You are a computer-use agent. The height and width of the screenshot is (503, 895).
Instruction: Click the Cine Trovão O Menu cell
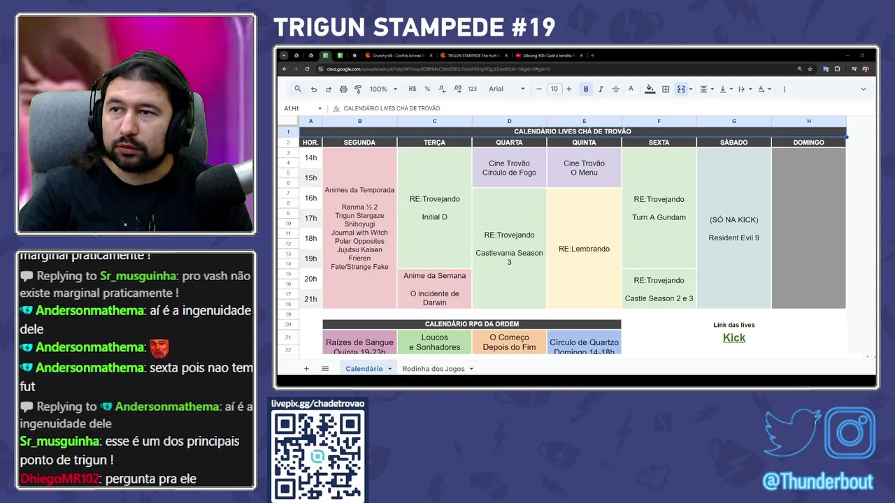tap(584, 168)
